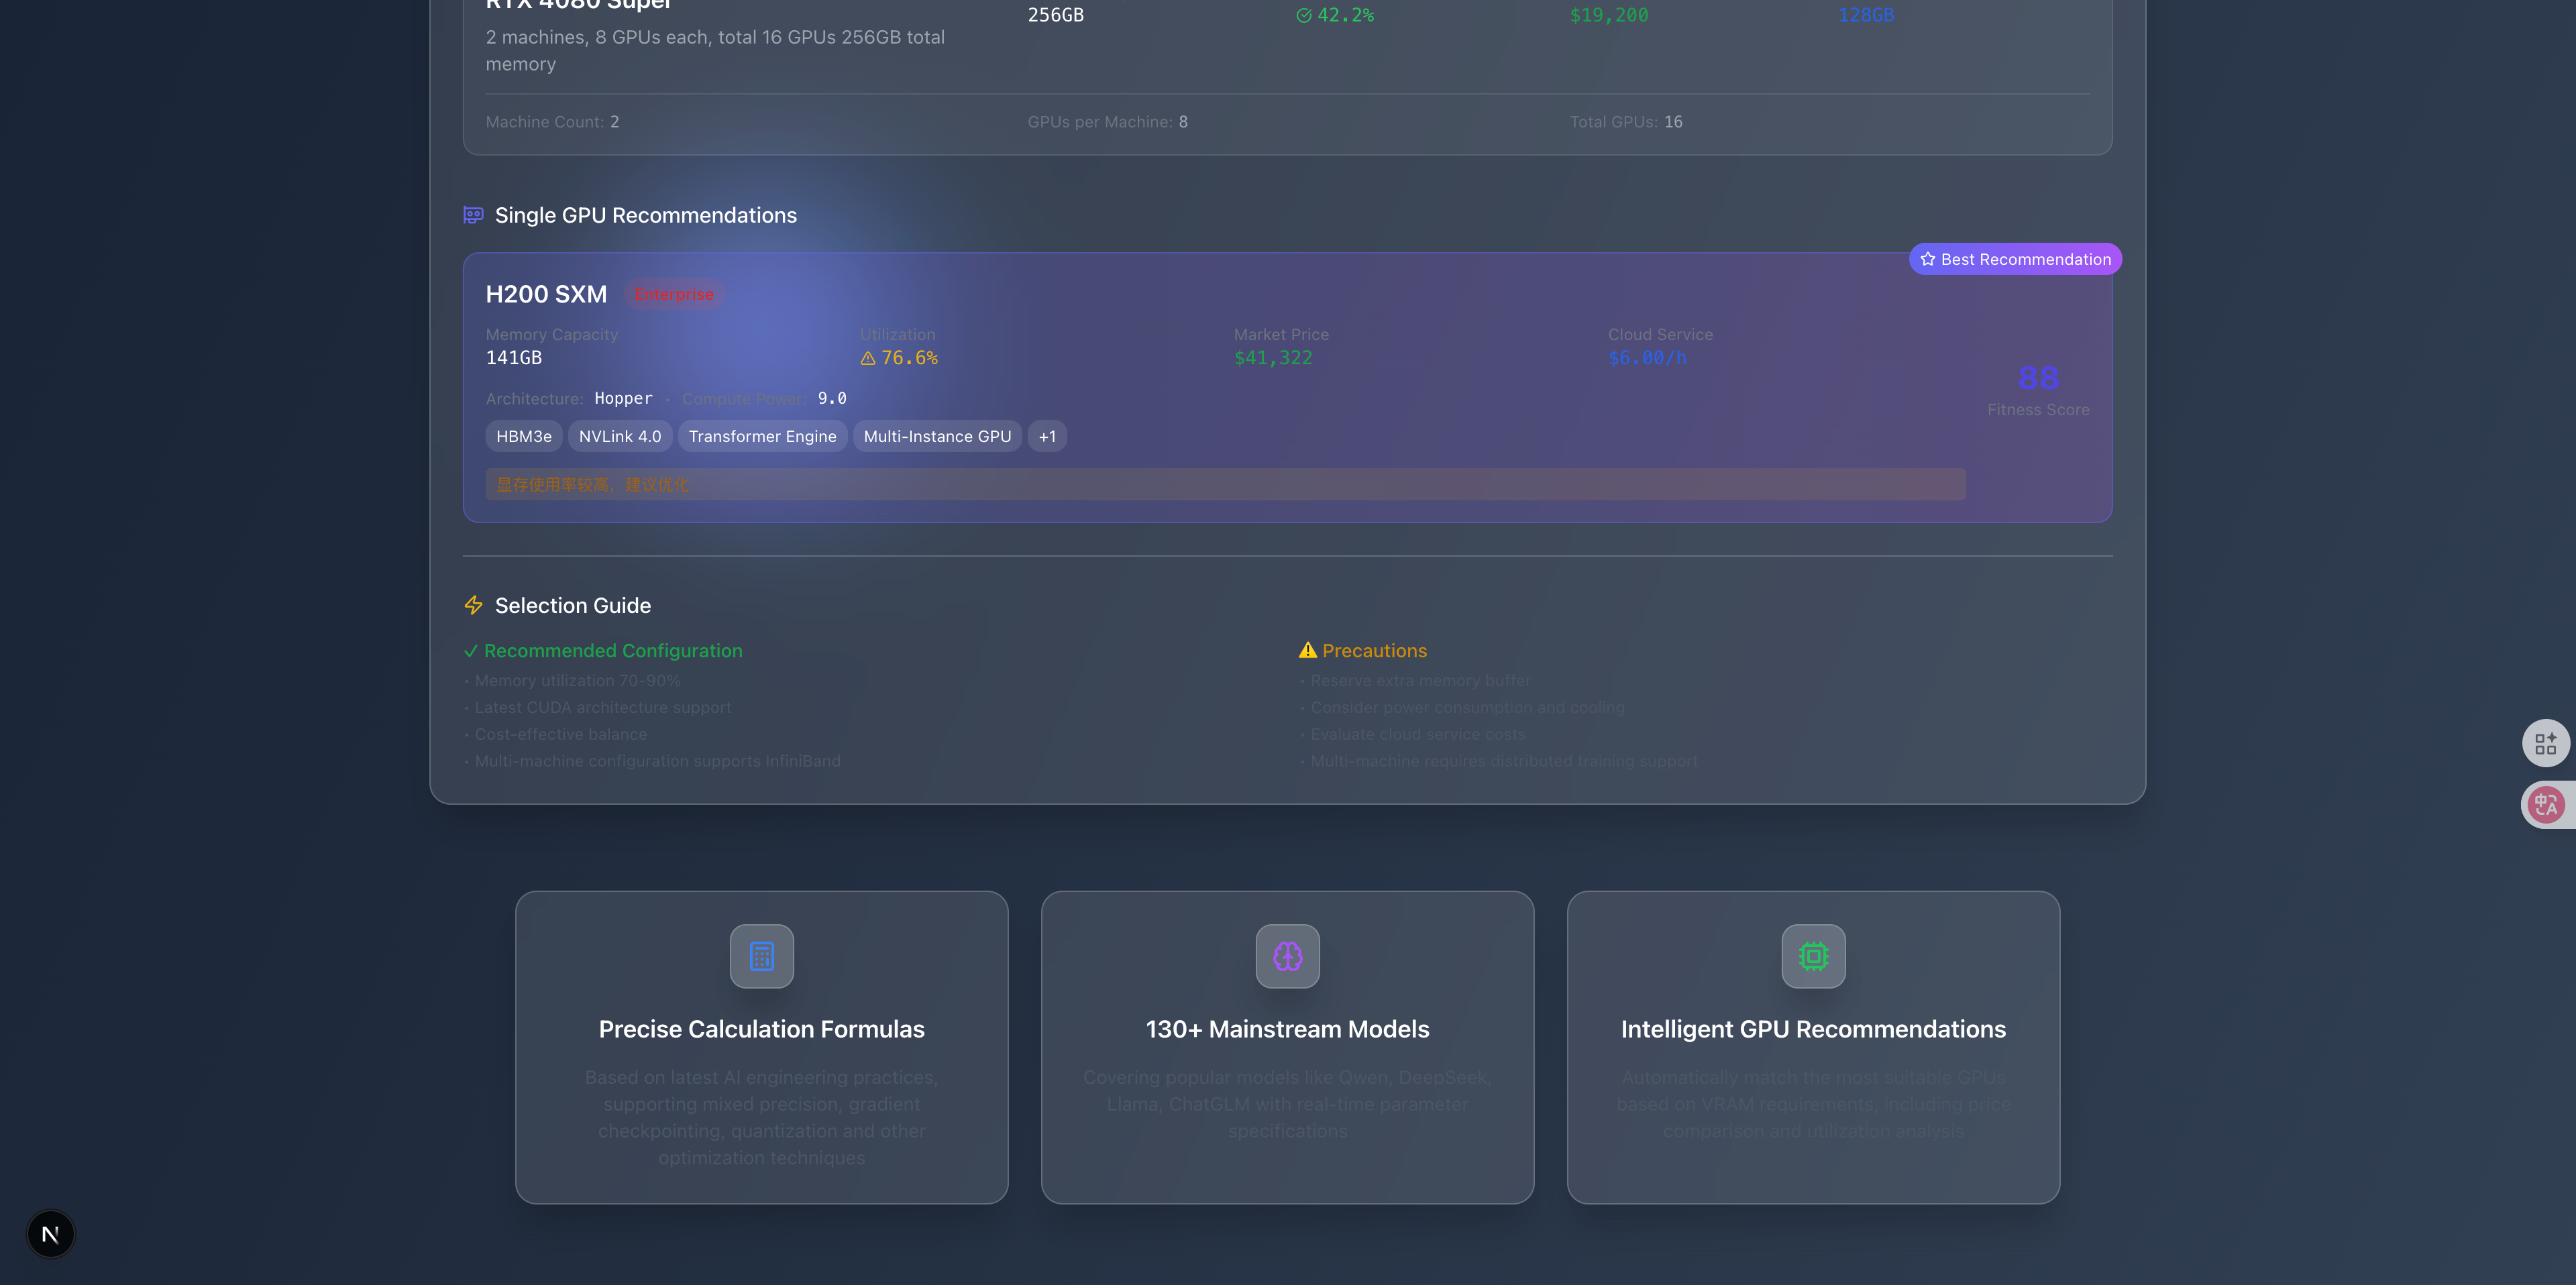Click the Best Recommendation badge
The image size is (2576, 1285).
pos(2015,259)
